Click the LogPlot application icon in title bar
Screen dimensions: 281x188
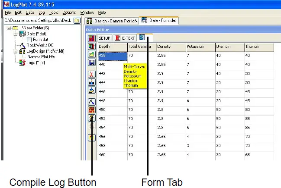pyautogui.click(x=6, y=4)
